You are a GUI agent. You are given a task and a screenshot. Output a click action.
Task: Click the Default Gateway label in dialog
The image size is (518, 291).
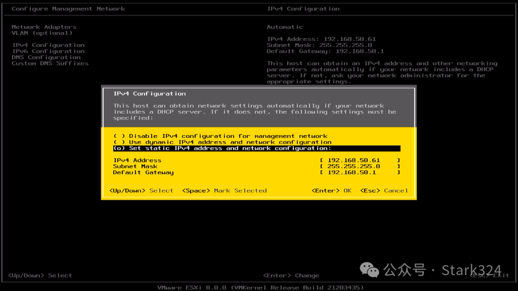tap(143, 172)
